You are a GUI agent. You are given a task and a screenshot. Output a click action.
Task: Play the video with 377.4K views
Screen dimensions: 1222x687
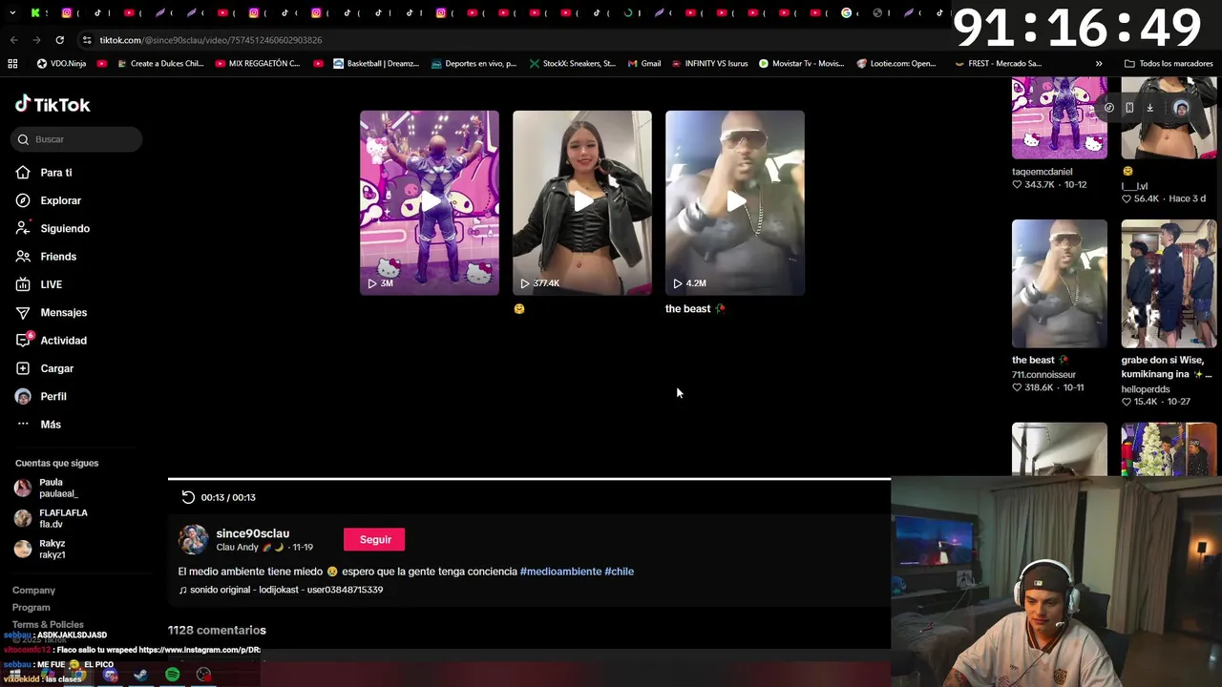pyautogui.click(x=582, y=202)
